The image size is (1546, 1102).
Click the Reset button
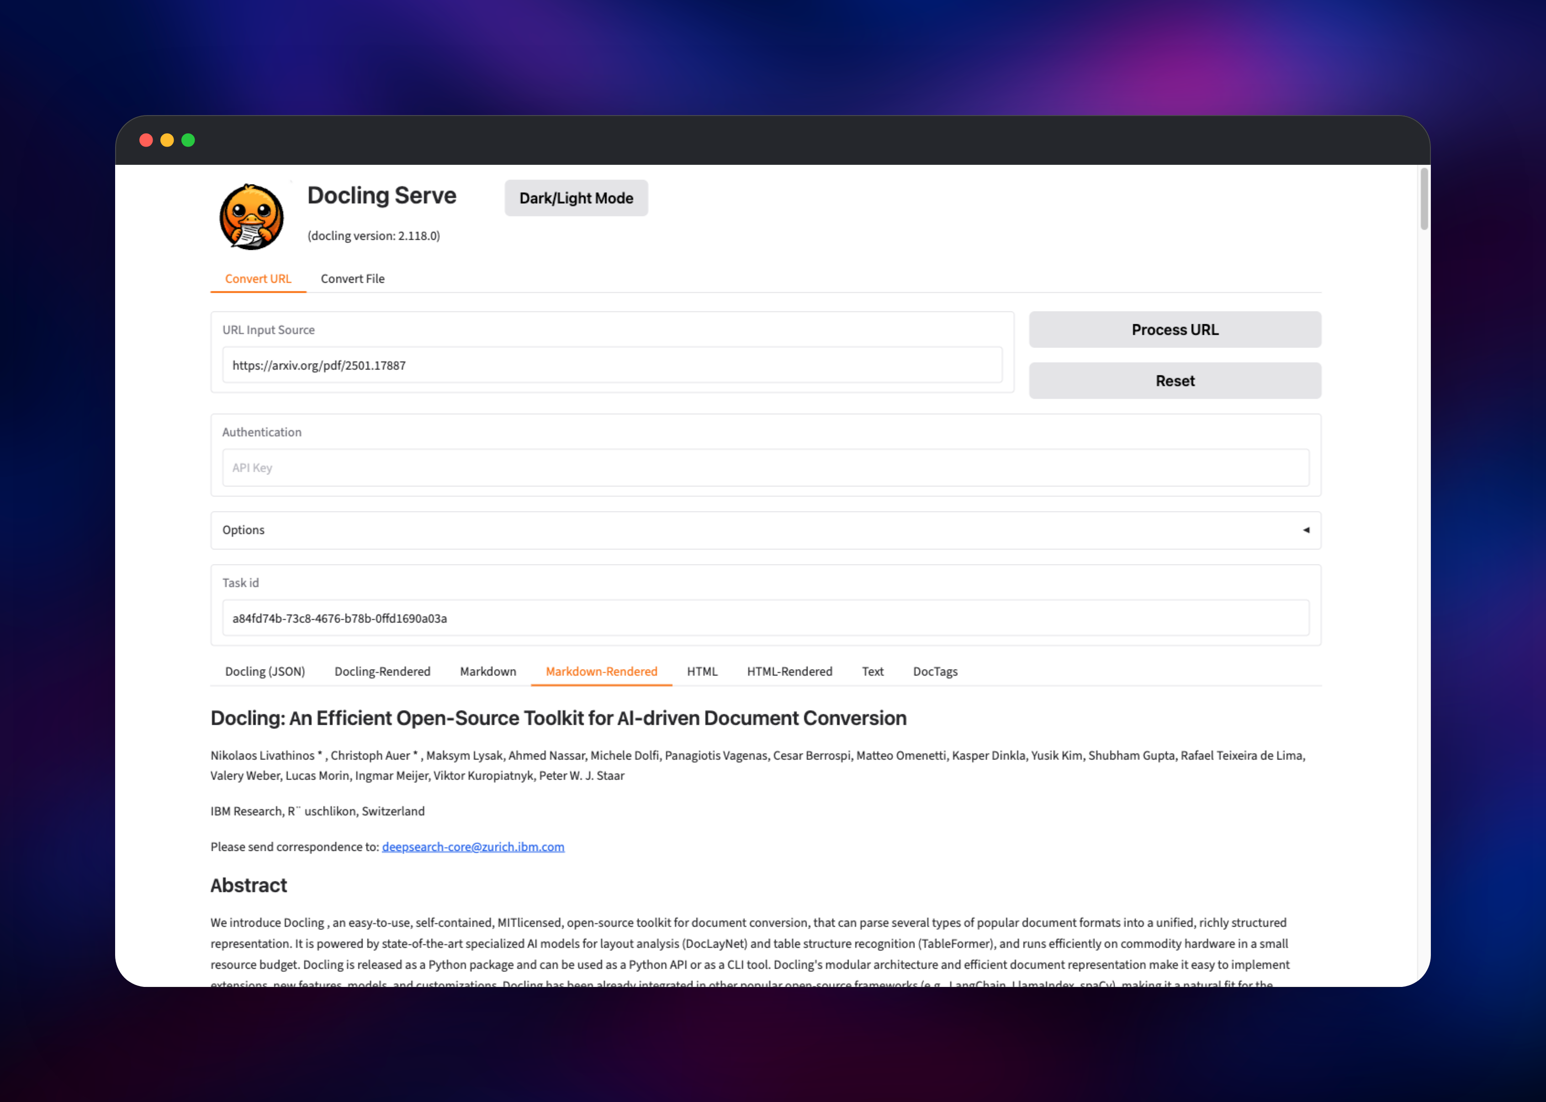(x=1175, y=381)
